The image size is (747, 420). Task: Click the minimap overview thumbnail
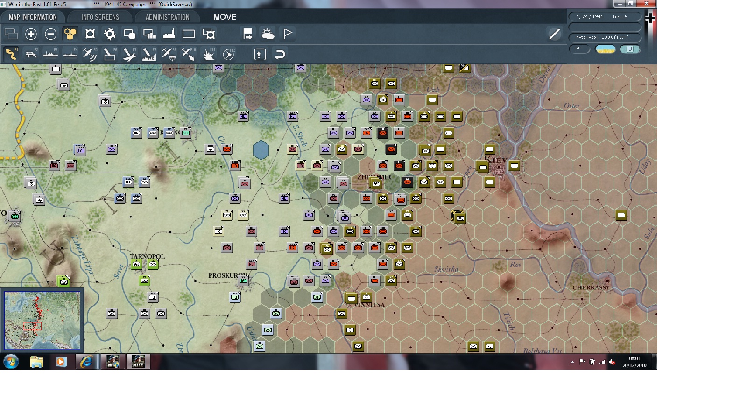(42, 320)
